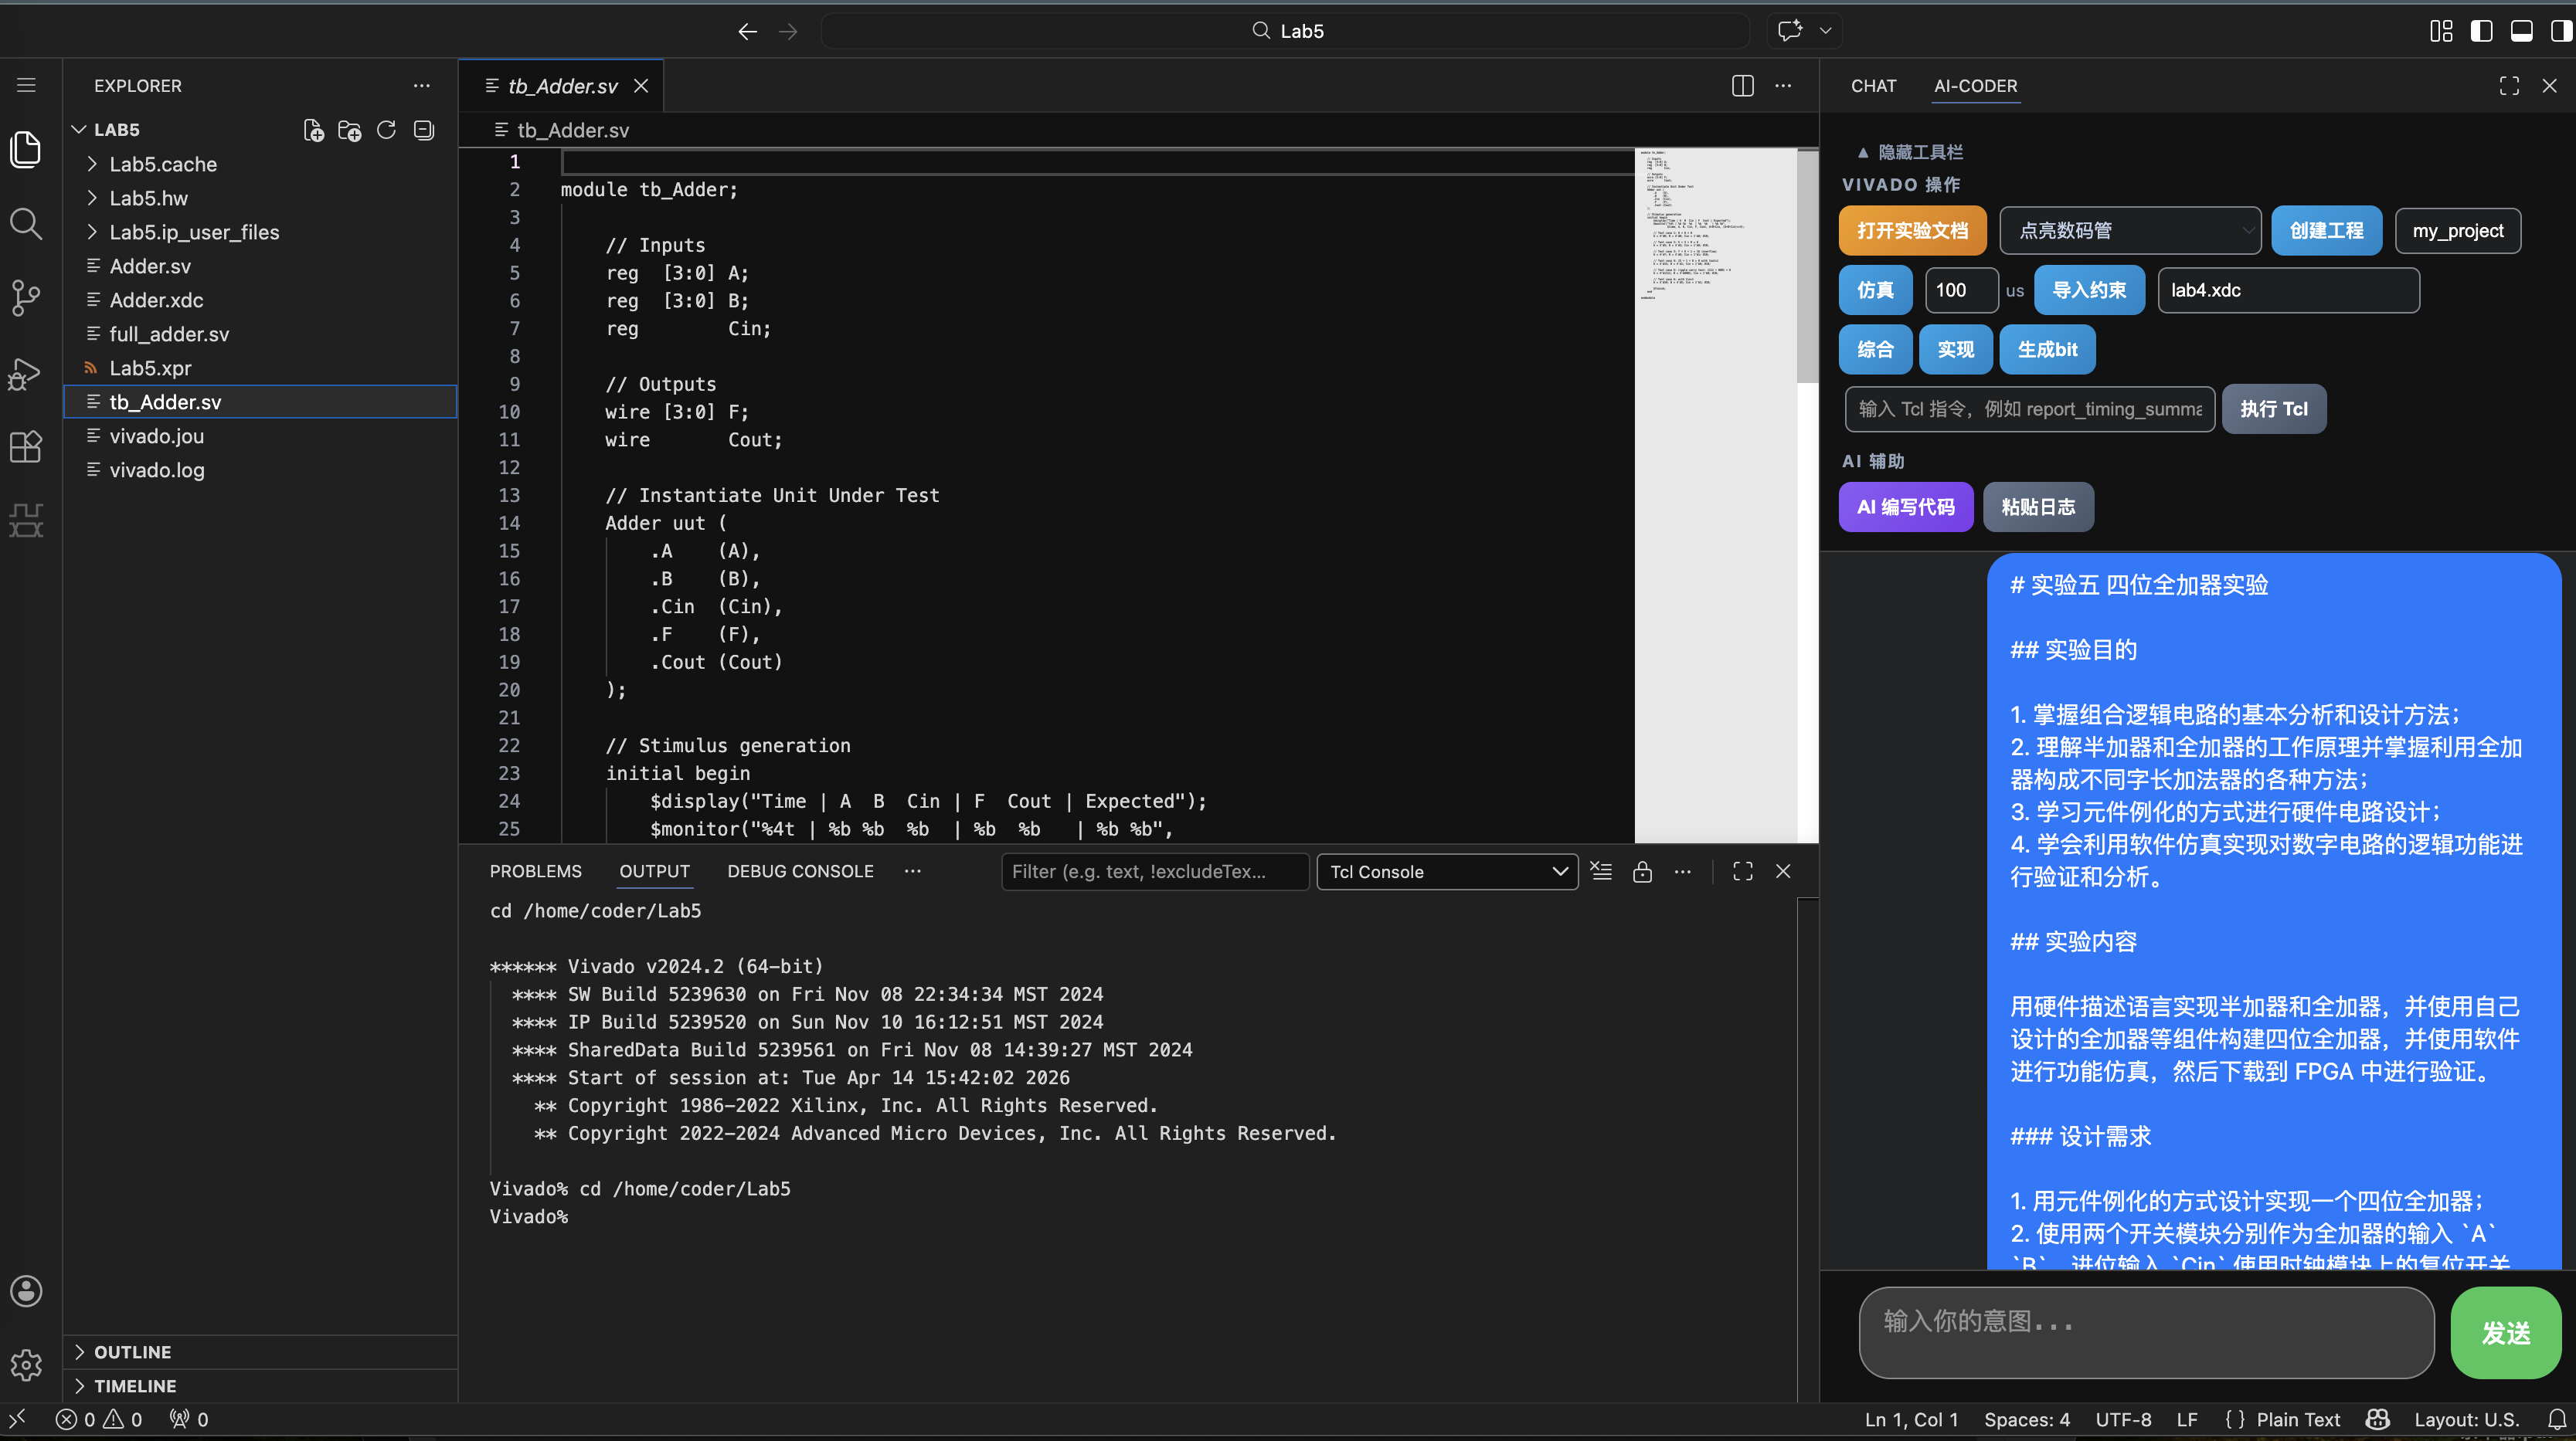
Task: Open the Source Control view
Action: coord(25,298)
